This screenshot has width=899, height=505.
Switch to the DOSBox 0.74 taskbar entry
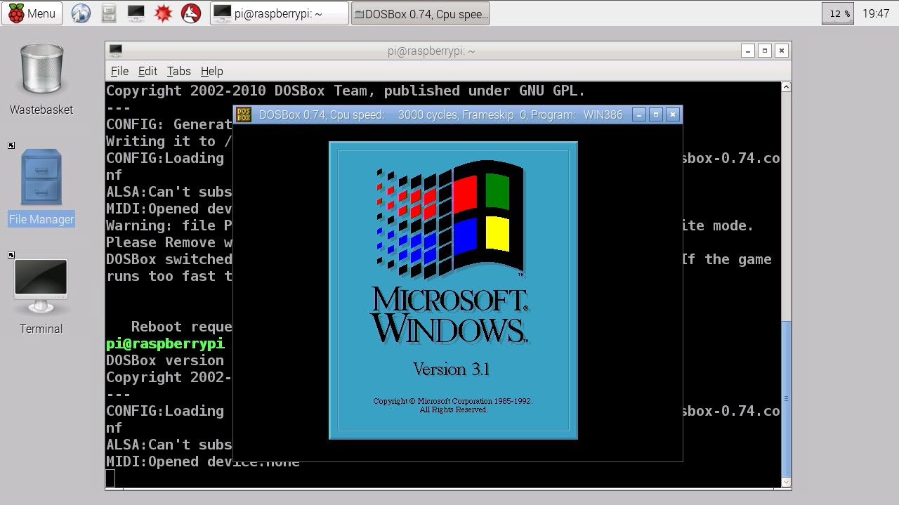[x=420, y=13]
